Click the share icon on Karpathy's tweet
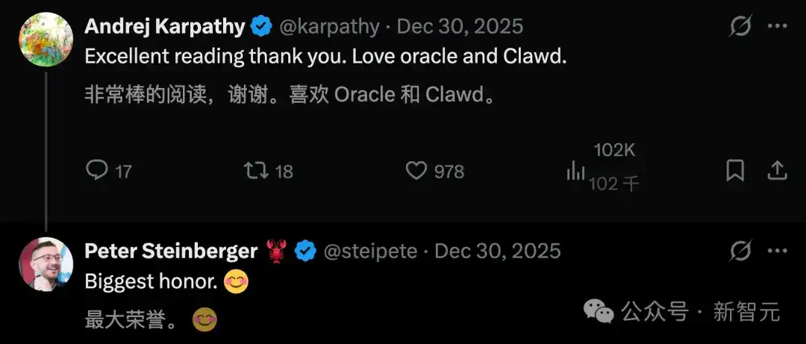 (778, 171)
